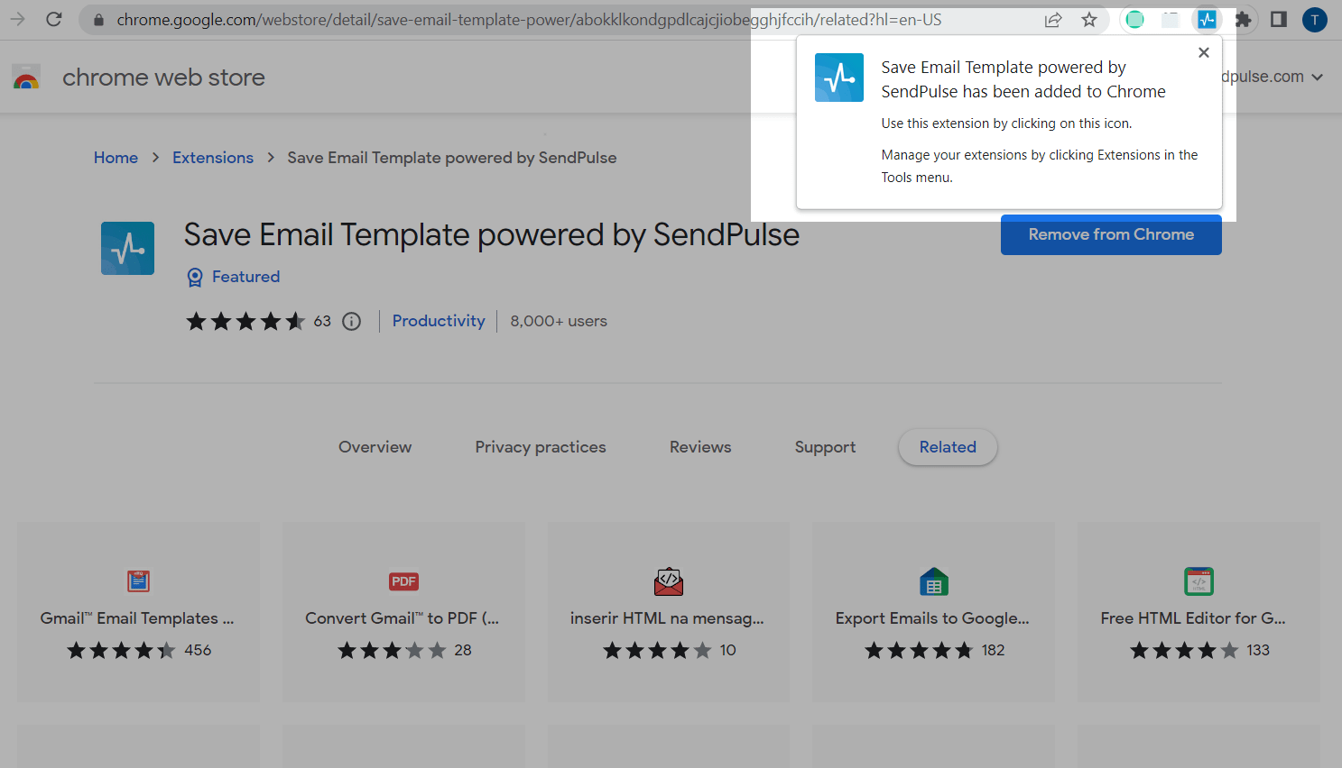This screenshot has height=768, width=1342.
Task: Click the green circle extension icon
Action: point(1134,19)
